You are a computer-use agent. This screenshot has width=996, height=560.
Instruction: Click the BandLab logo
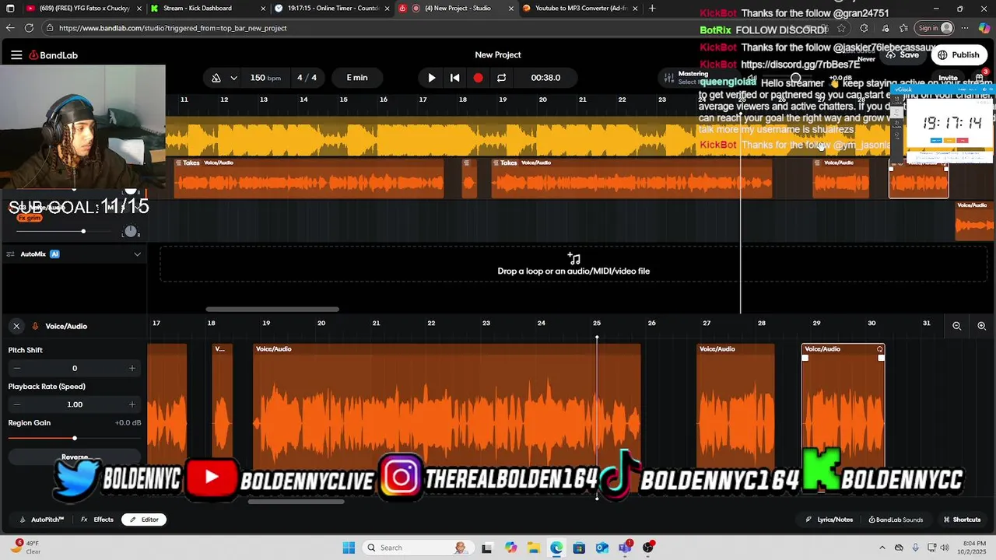coord(54,55)
